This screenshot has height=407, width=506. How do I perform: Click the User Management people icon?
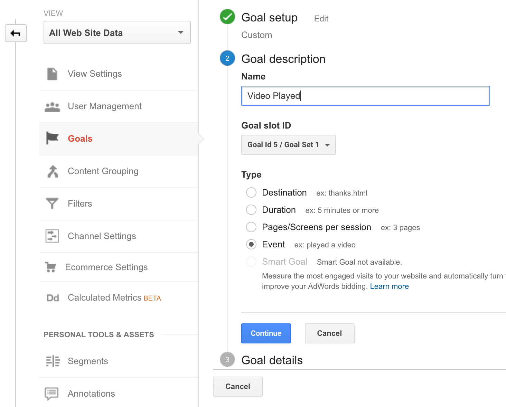(52, 107)
